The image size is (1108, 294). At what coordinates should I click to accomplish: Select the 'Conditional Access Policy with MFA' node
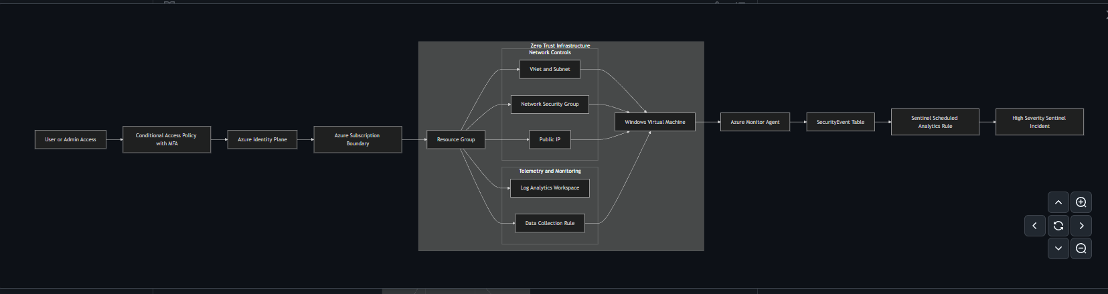point(167,139)
